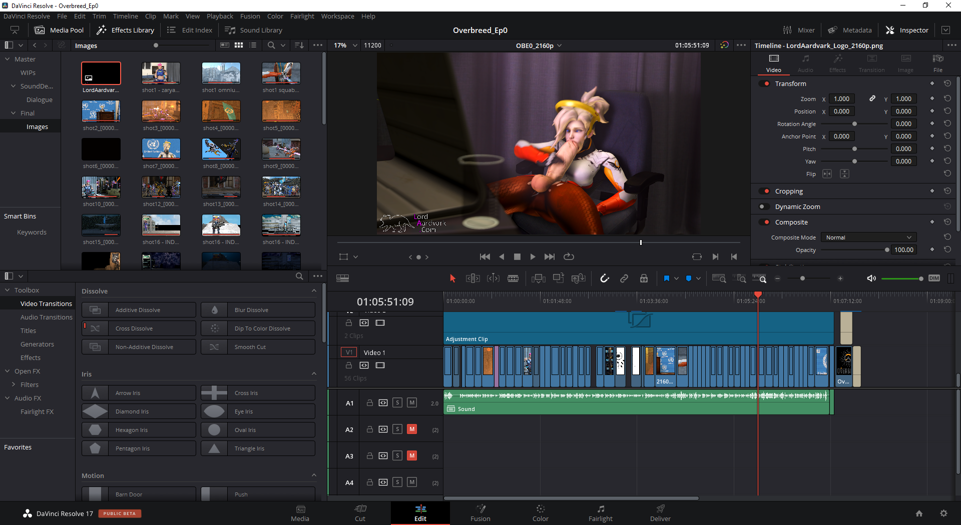The height and width of the screenshot is (525, 961).
Task: Collapse the Master bin tree
Action: coord(8,59)
